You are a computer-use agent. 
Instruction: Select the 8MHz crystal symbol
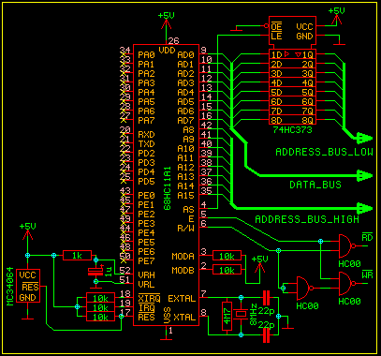(x=241, y=314)
